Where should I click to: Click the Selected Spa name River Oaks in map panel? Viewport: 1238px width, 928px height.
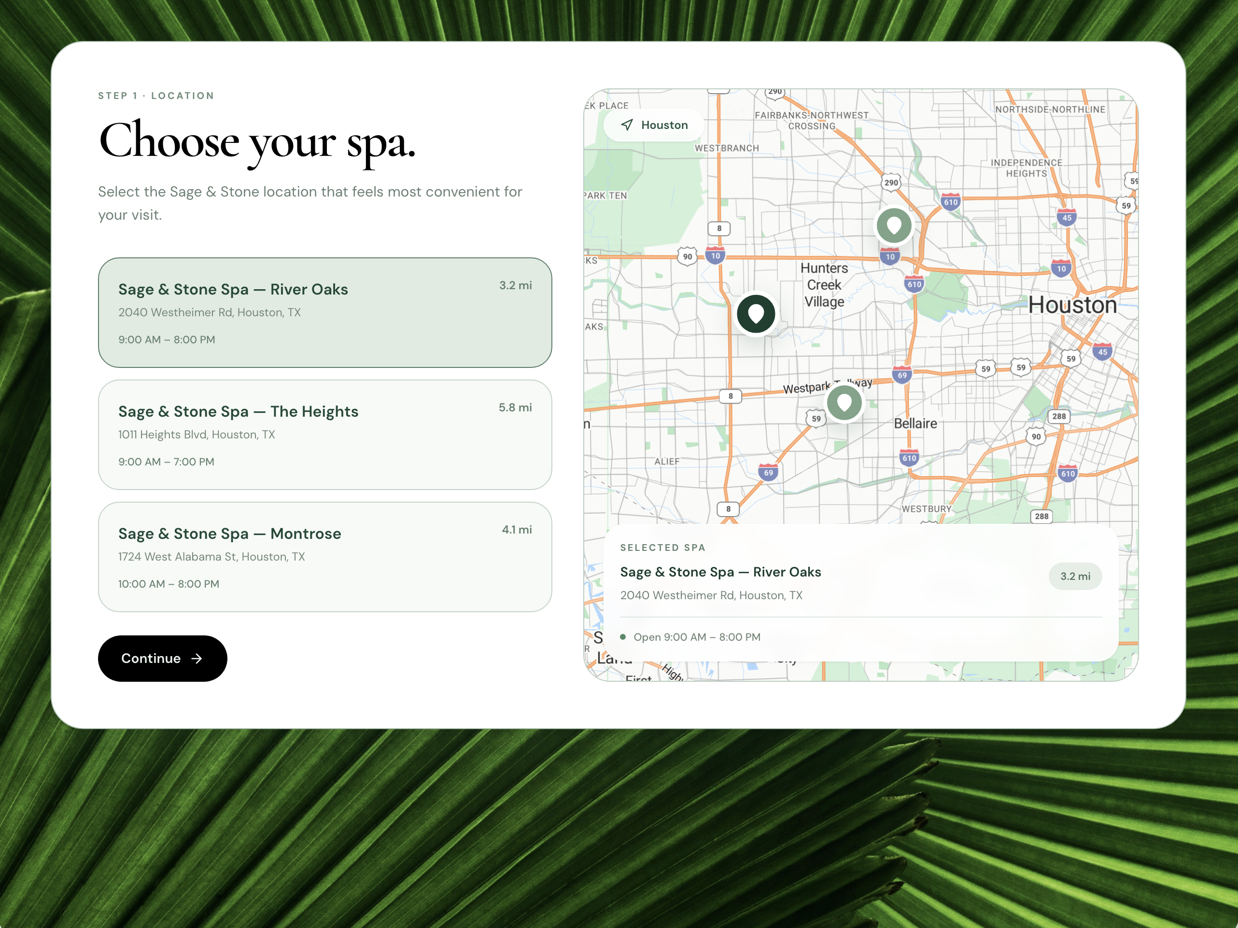click(x=720, y=572)
